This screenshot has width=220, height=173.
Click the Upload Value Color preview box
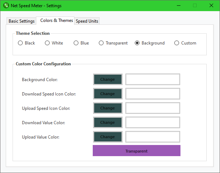[153, 137]
